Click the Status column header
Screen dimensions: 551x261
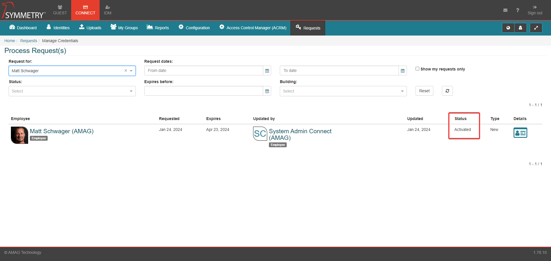[460, 119]
